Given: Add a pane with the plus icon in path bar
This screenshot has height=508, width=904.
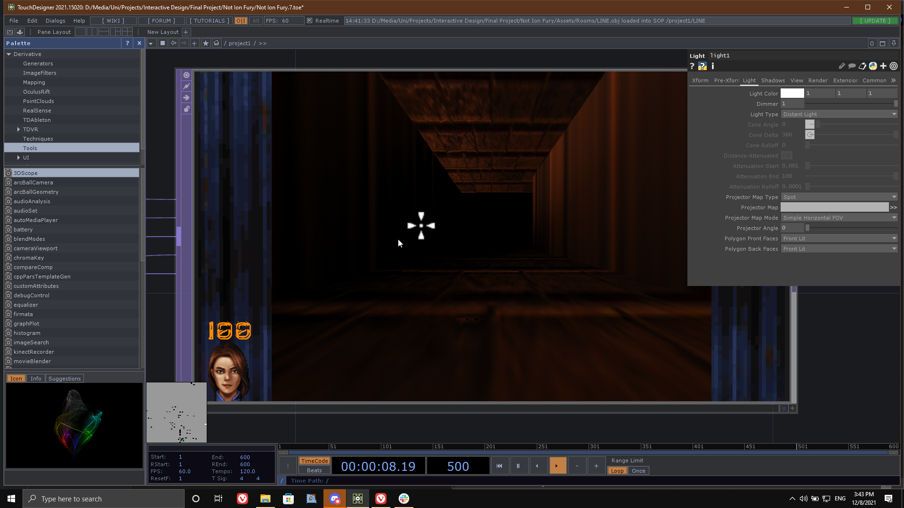Looking at the screenshot, I should tap(194, 43).
